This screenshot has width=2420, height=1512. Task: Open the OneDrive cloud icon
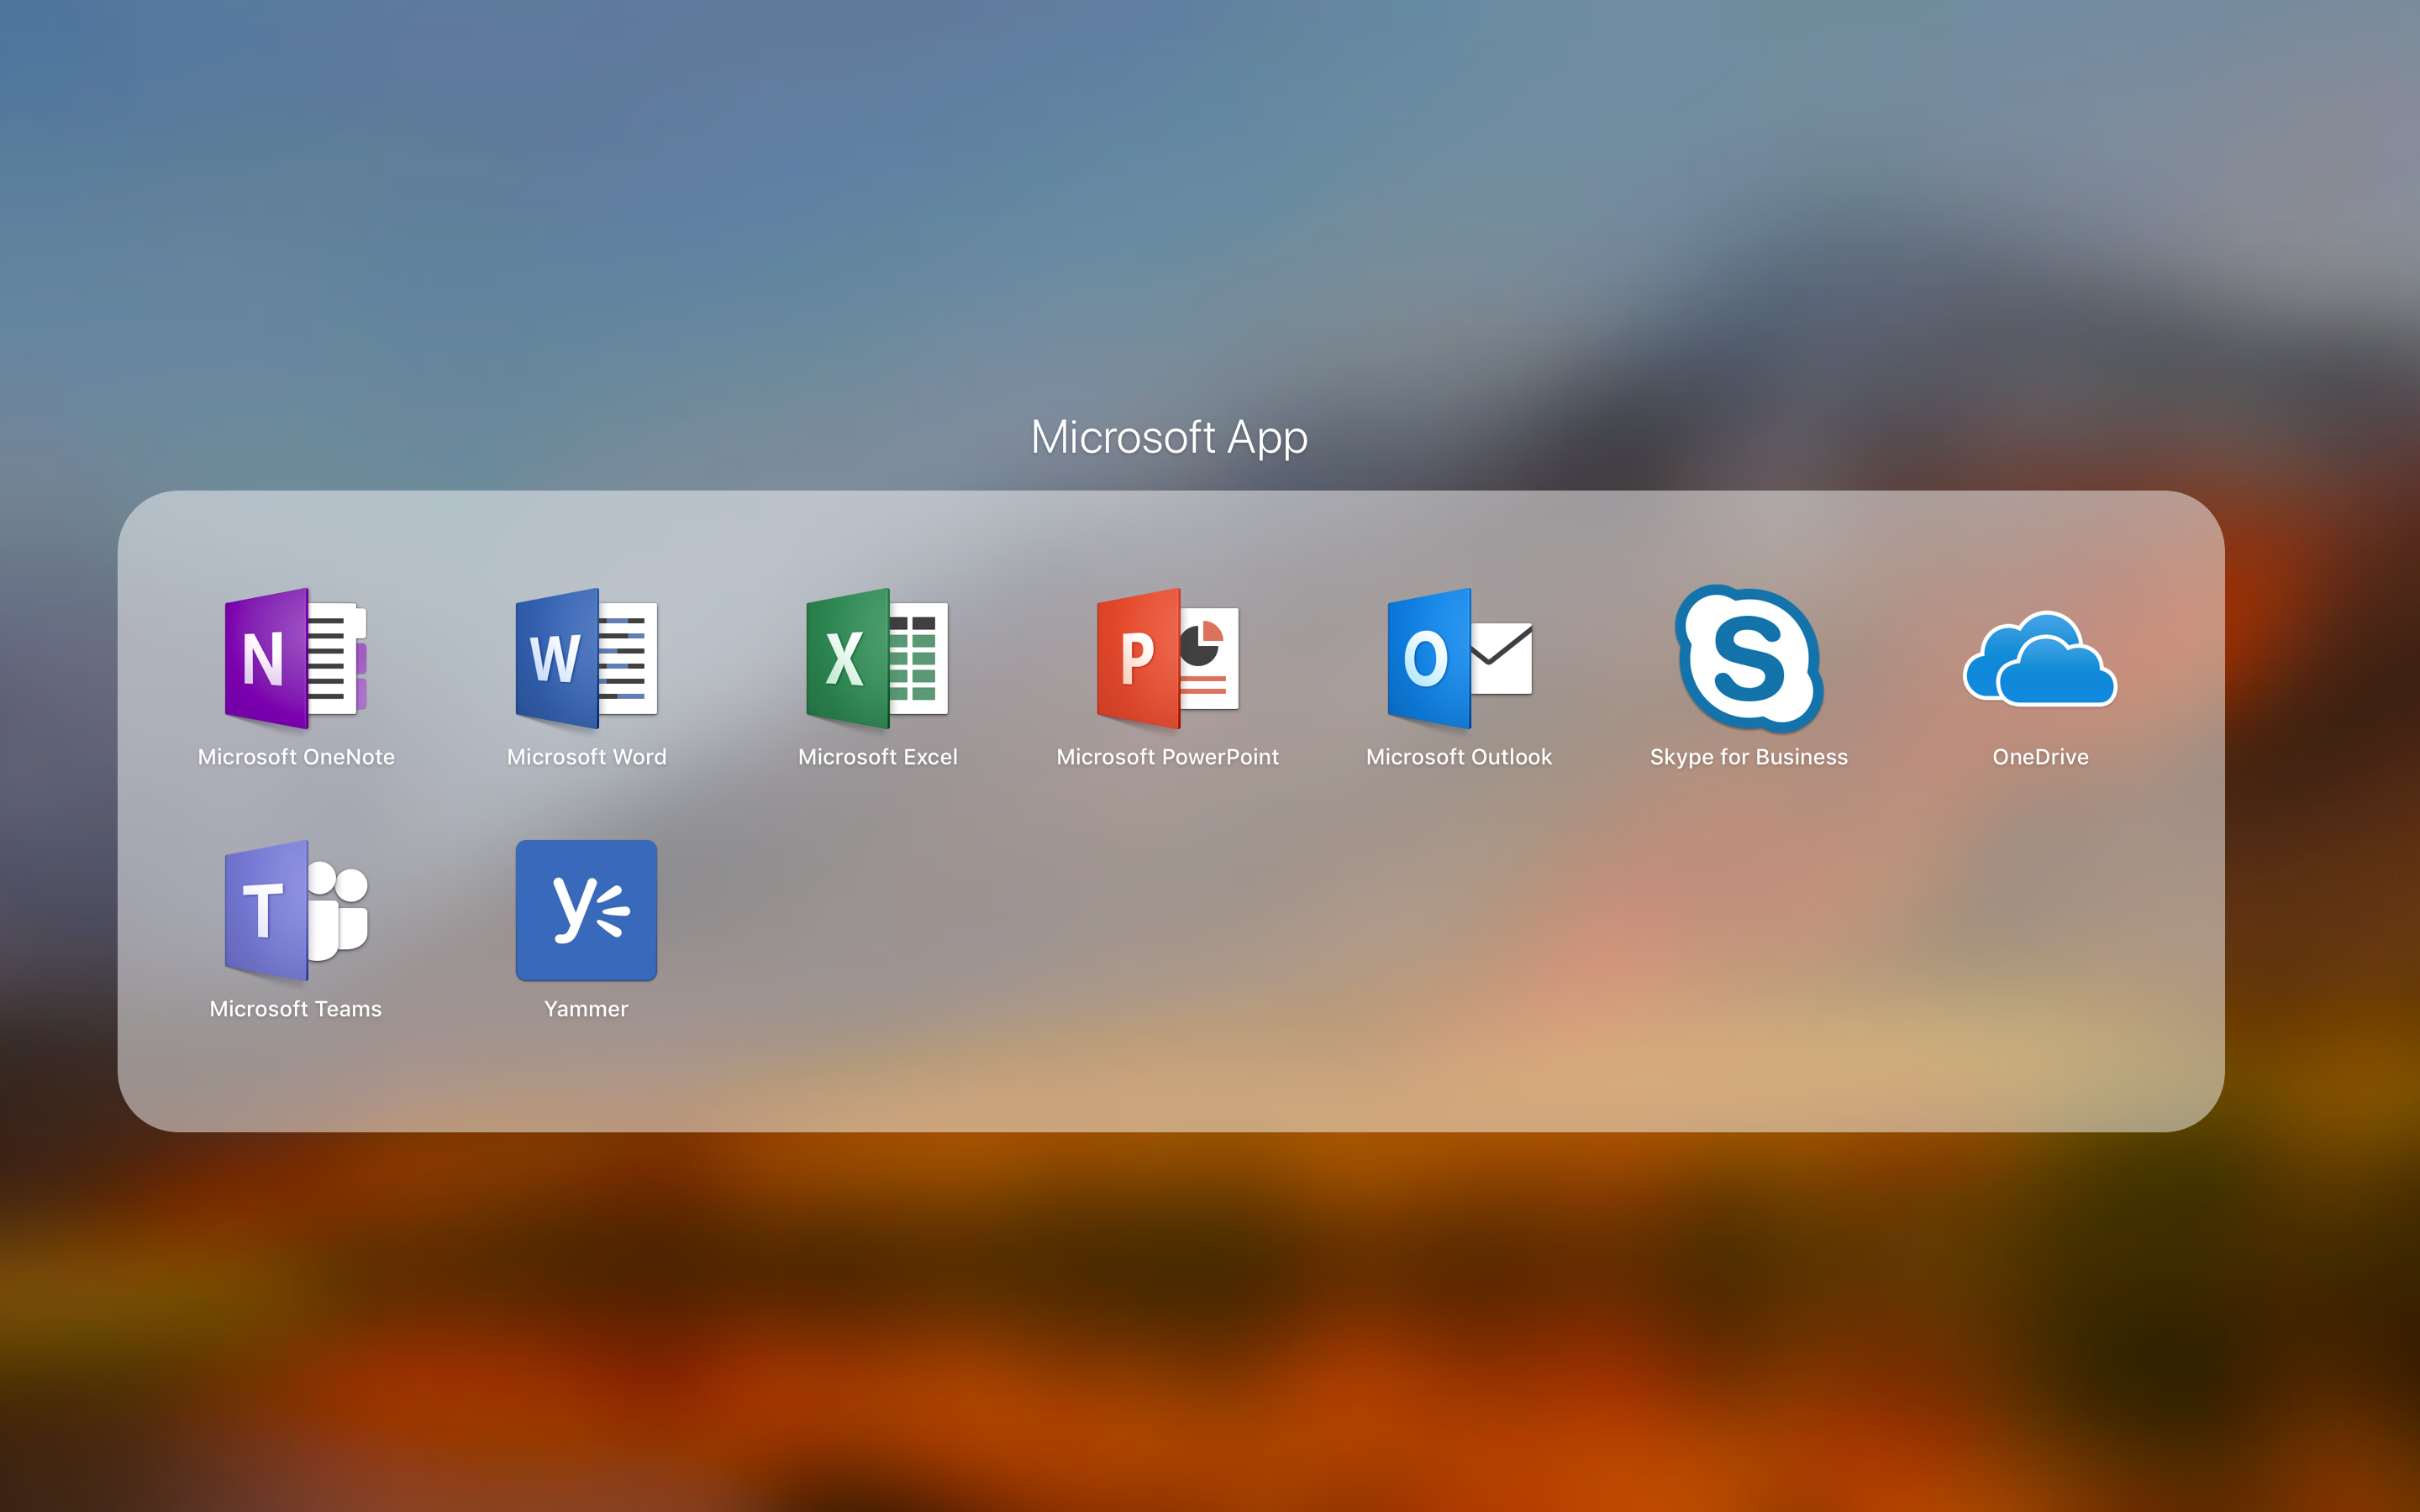point(2040,659)
